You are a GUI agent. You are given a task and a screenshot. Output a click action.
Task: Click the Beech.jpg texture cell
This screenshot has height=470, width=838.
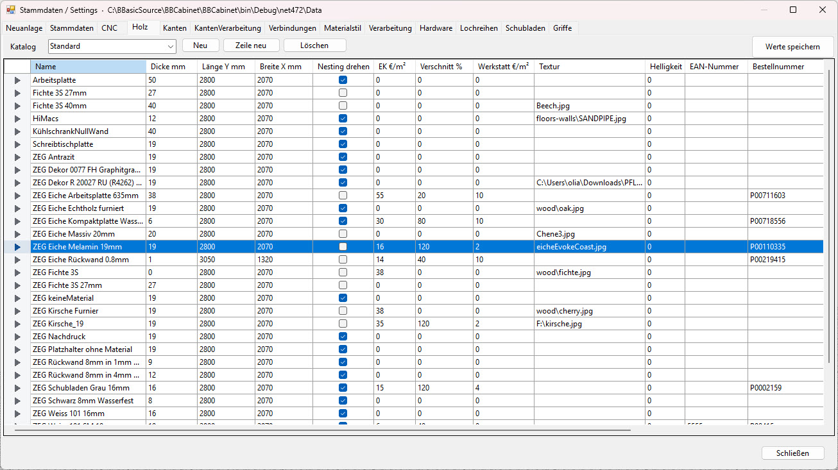point(590,106)
